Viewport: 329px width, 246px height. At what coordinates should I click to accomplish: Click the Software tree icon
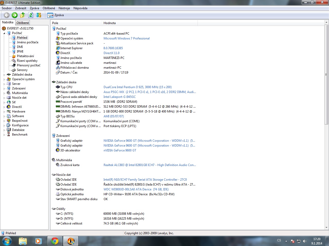[9, 116]
